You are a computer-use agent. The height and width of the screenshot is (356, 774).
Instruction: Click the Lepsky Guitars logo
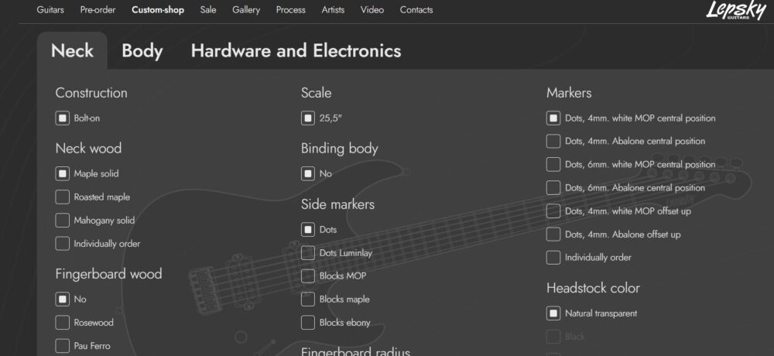735,10
